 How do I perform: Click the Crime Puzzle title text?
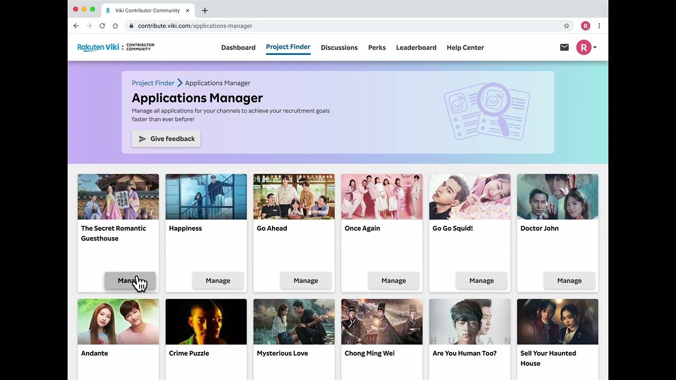point(189,354)
